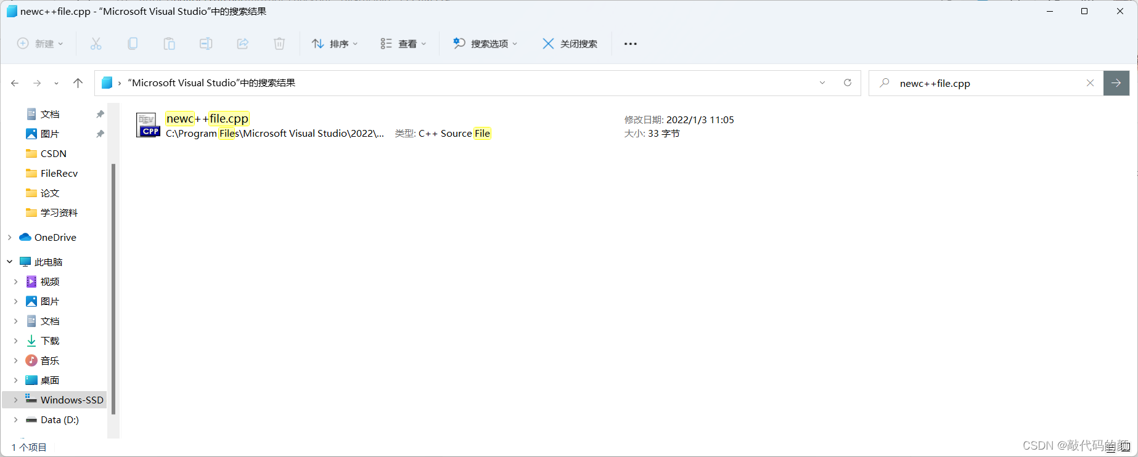The image size is (1138, 457).
Task: Switch to large icons view in status bar
Action: [x=1125, y=448]
